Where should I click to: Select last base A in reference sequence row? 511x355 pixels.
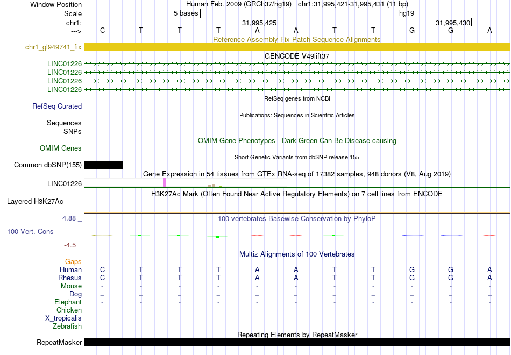(489, 30)
